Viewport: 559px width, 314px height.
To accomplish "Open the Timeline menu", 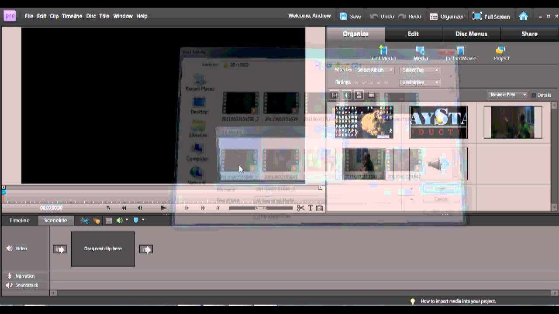I will click(x=72, y=16).
